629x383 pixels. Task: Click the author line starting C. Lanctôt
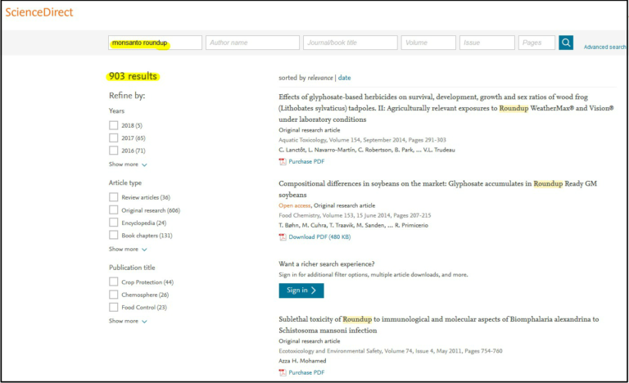click(x=367, y=150)
